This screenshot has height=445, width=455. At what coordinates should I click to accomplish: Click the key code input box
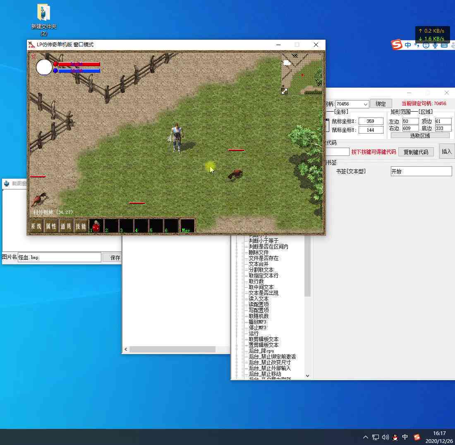338,152
